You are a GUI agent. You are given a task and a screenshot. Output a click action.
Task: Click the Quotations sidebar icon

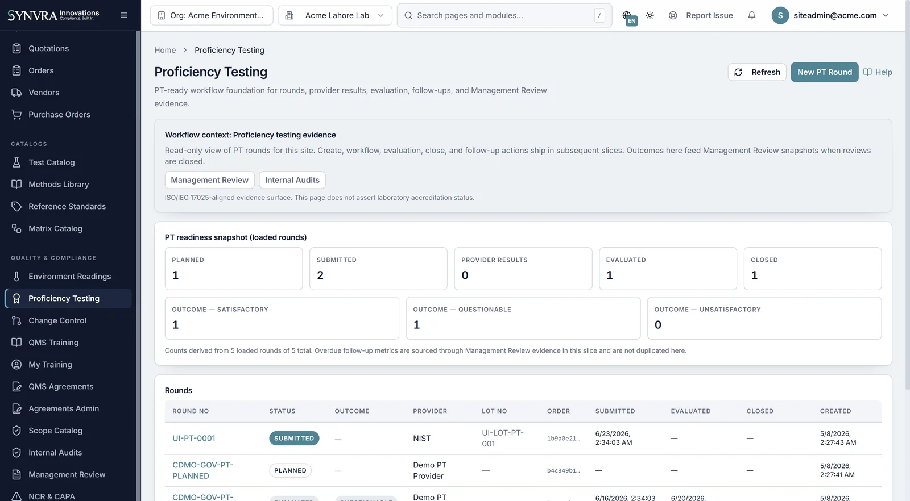[x=16, y=48]
